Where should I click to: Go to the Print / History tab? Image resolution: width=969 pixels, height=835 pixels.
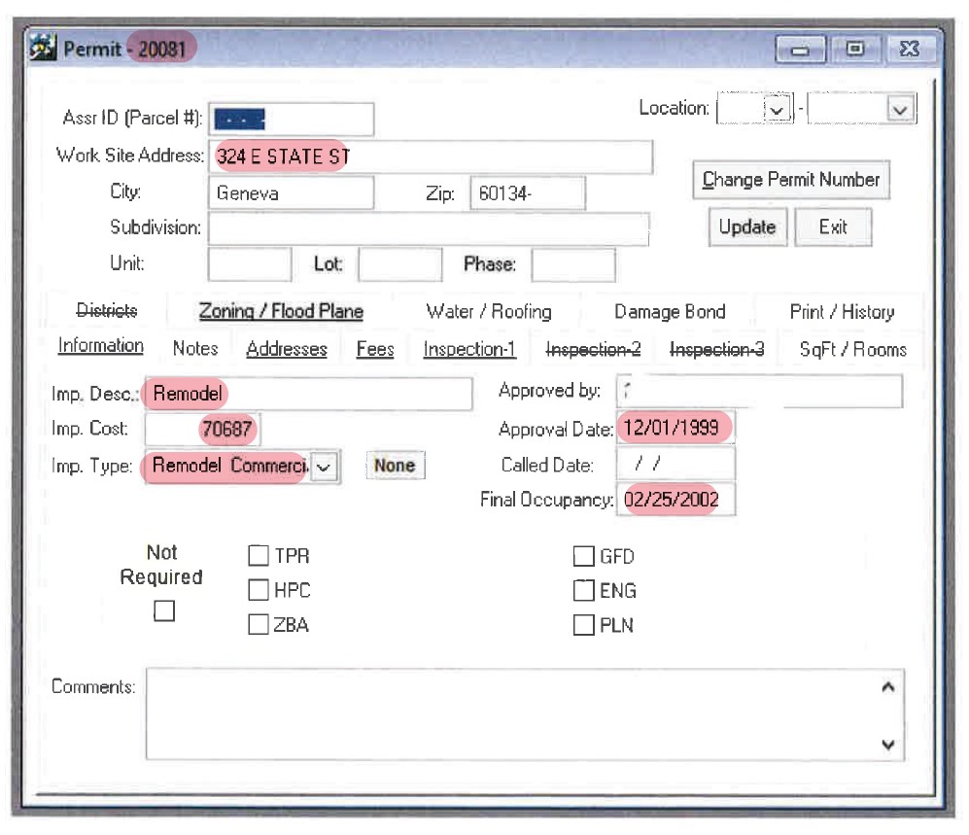coord(842,312)
